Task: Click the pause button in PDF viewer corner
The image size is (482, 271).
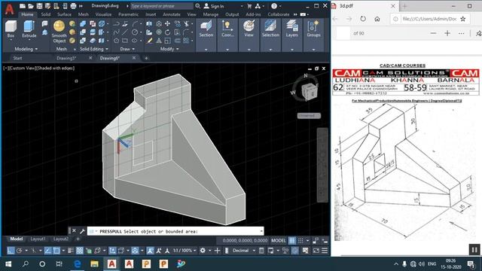Action: (x=474, y=249)
